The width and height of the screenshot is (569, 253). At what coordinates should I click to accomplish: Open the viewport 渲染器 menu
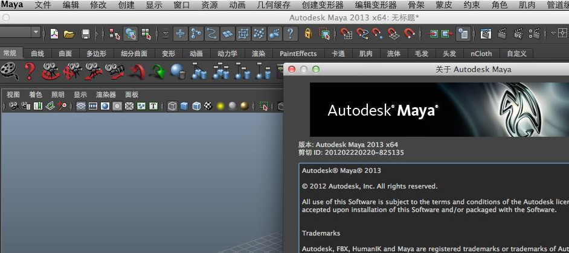106,95
